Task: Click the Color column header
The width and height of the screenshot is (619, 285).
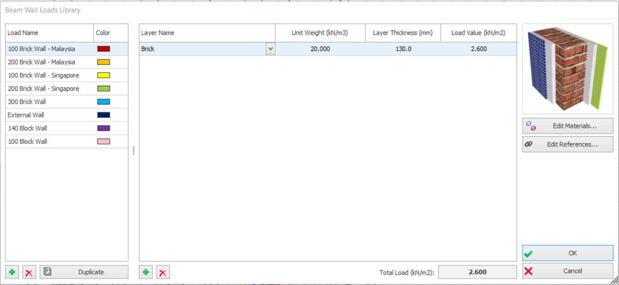Action: pos(111,33)
